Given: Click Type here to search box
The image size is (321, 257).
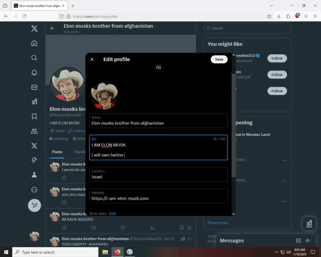Looking at the screenshot, I should [x=55, y=252].
